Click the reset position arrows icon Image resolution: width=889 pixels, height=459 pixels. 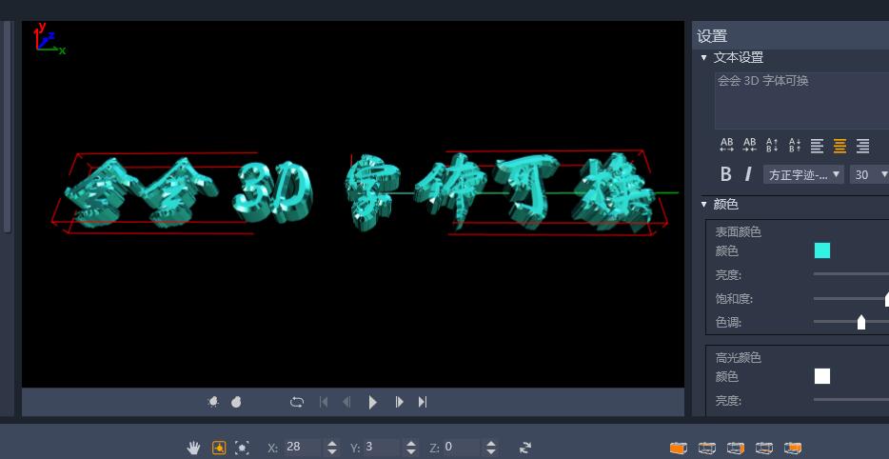pyautogui.click(x=525, y=447)
